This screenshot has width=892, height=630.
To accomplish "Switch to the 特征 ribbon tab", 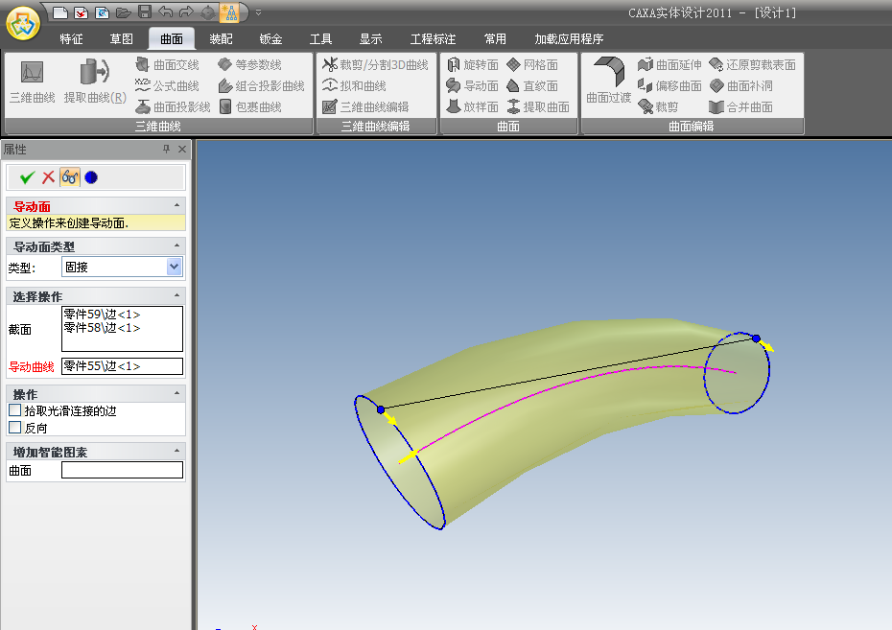I will [72, 38].
